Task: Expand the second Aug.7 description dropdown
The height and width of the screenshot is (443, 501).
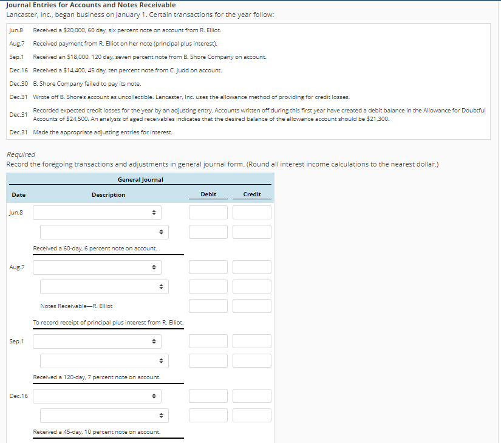Action: 104,286
